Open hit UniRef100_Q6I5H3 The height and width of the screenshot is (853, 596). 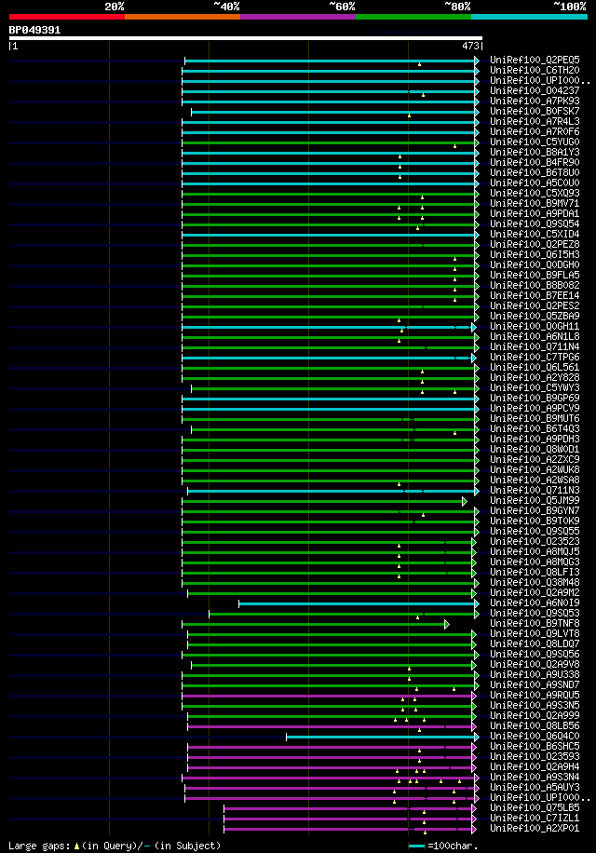(x=535, y=254)
